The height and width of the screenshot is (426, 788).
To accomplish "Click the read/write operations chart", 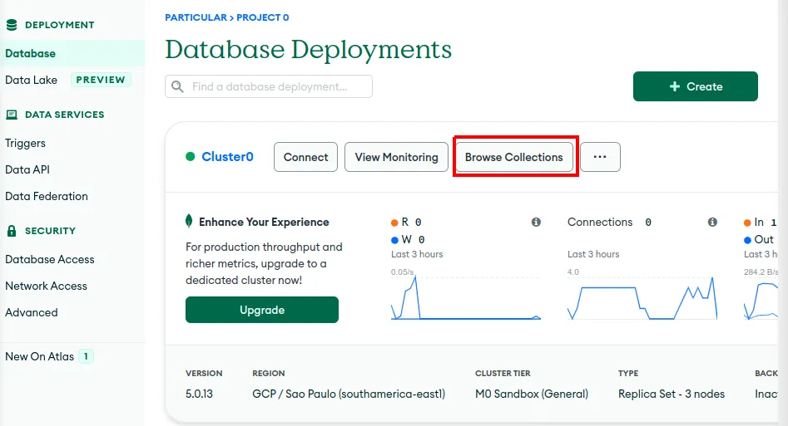I will click(466, 297).
